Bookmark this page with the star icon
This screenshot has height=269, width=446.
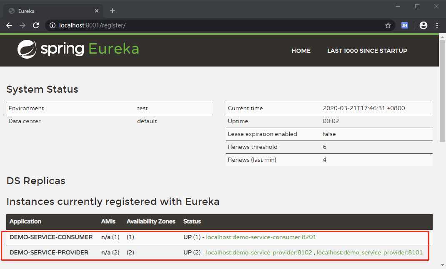coord(388,25)
